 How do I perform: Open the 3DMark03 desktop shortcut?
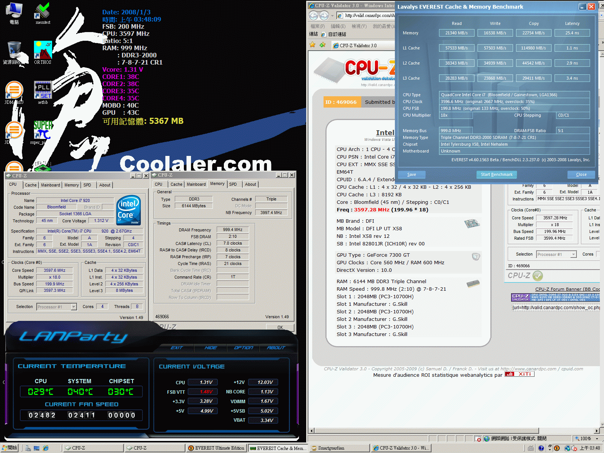[x=14, y=92]
